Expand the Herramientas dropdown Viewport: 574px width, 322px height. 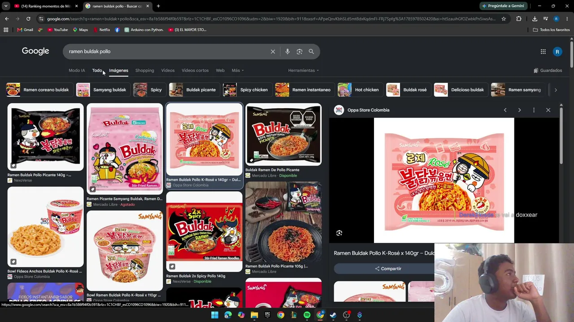304,70
